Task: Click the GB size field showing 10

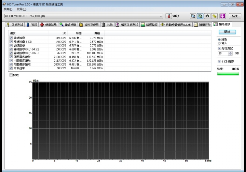Action: coord(223,54)
